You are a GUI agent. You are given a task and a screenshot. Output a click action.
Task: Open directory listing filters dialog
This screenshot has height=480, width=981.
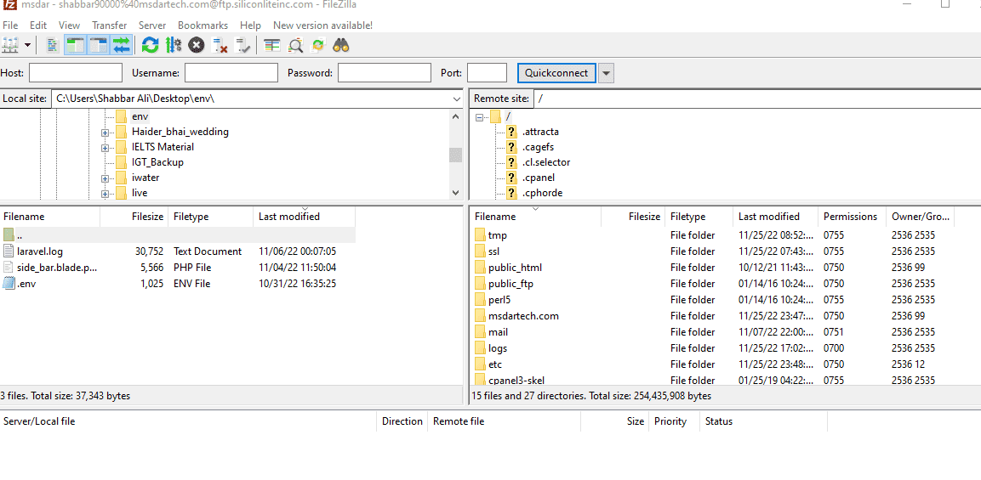coord(271,45)
